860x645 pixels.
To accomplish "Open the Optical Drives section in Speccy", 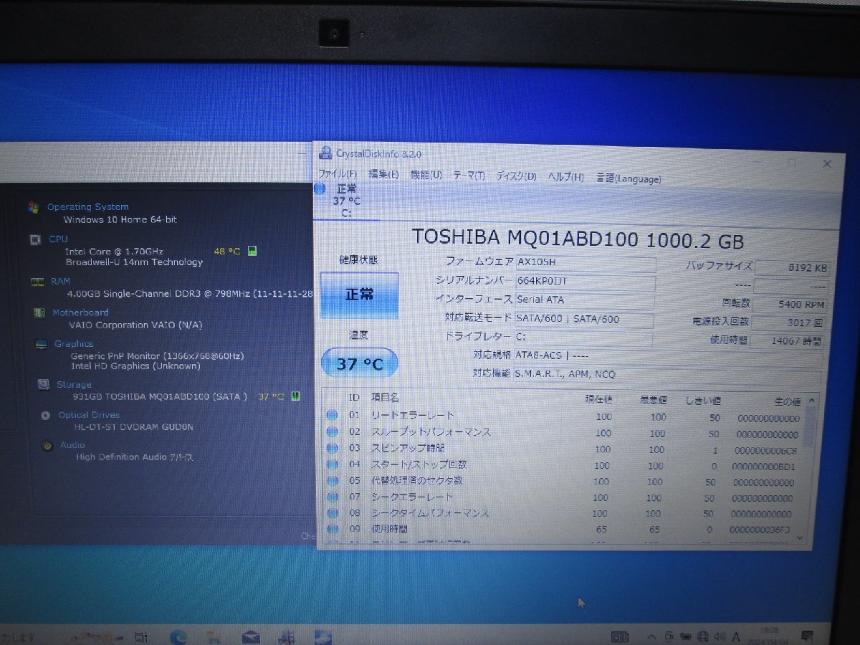I will point(89,415).
